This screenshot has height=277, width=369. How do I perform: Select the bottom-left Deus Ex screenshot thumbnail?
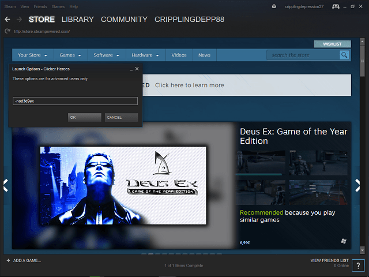point(261,192)
